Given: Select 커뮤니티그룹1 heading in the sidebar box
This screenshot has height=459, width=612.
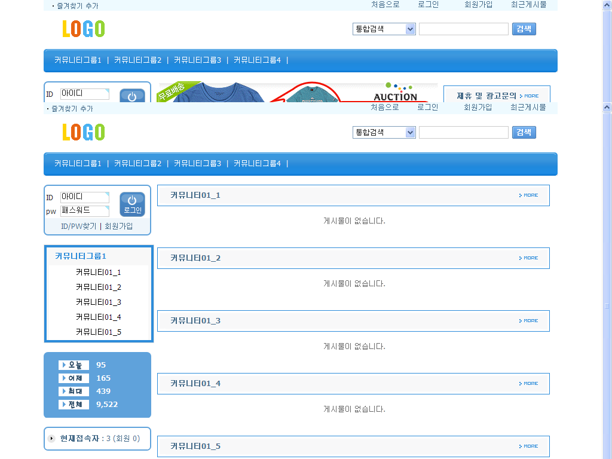Looking at the screenshot, I should [x=81, y=256].
